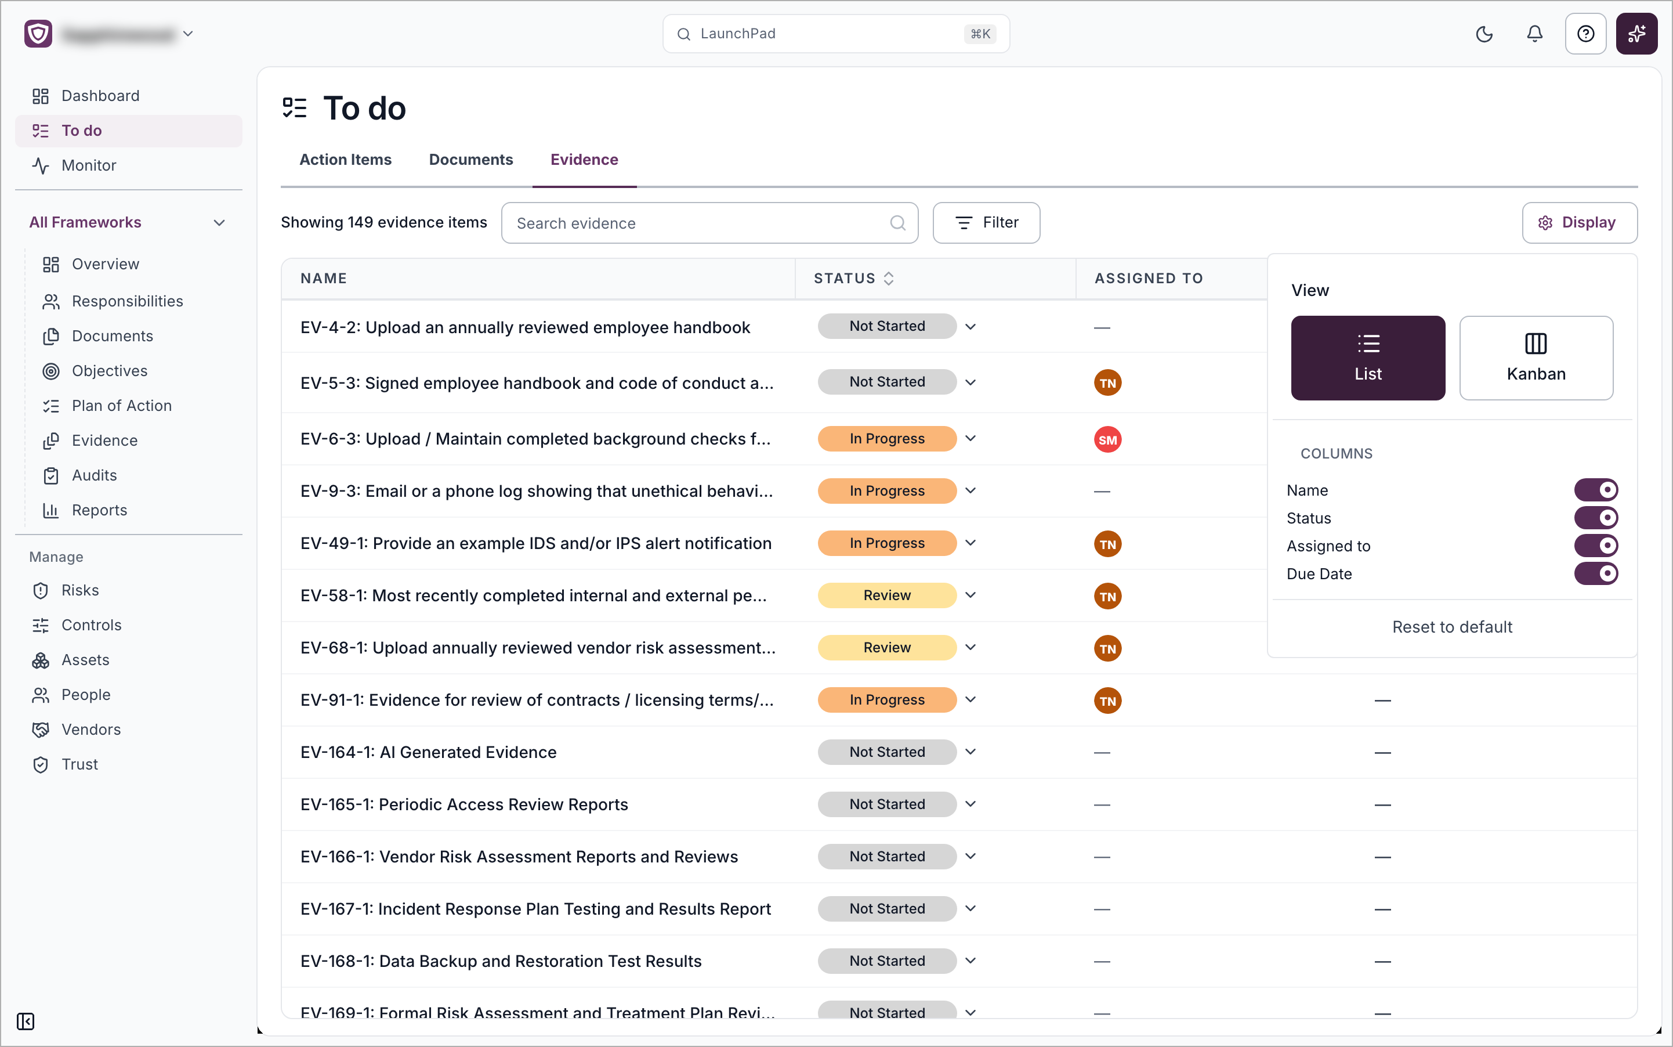Open AI assistant sparkle icon
This screenshot has width=1673, height=1047.
click(1636, 34)
